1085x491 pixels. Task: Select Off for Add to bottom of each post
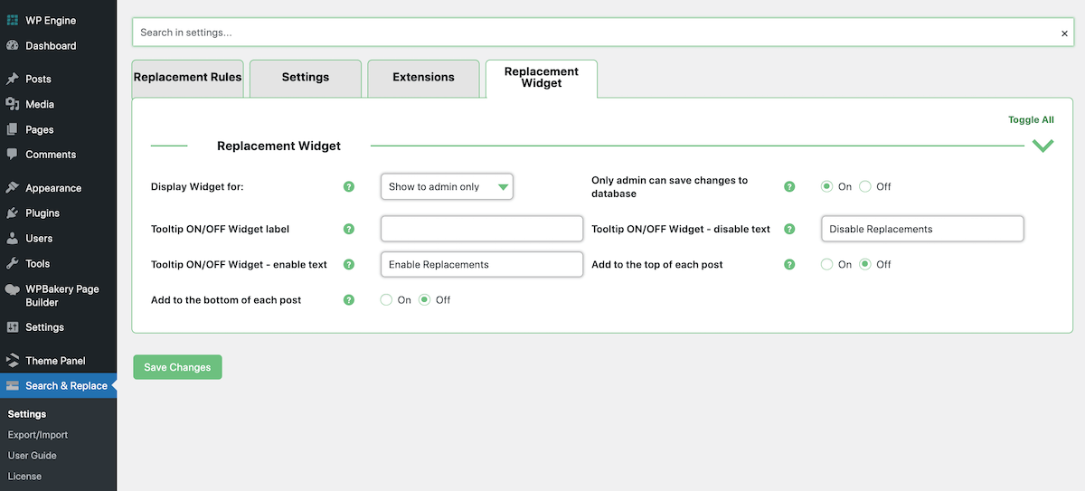425,299
